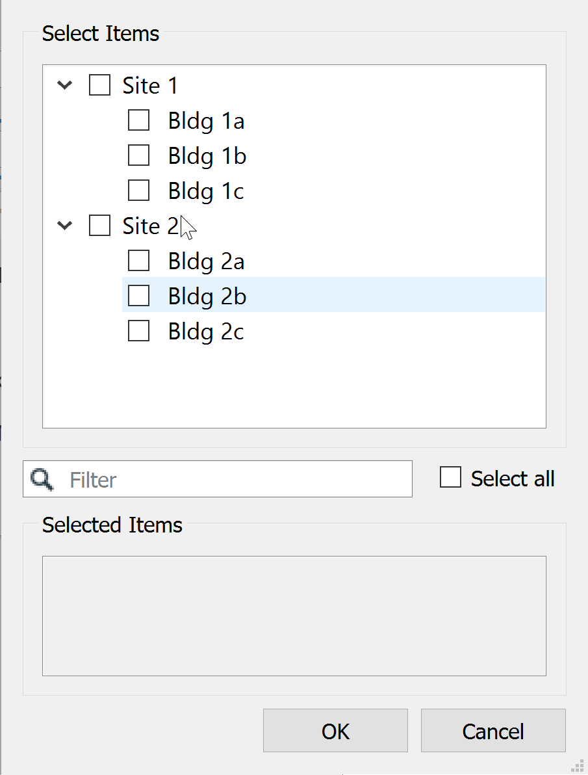Confirm selection with the OK button
Viewport: 588px width, 775px height.
tap(335, 731)
